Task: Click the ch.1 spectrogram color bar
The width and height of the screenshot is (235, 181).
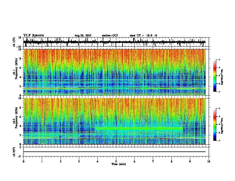Action: pyautogui.click(x=215, y=76)
